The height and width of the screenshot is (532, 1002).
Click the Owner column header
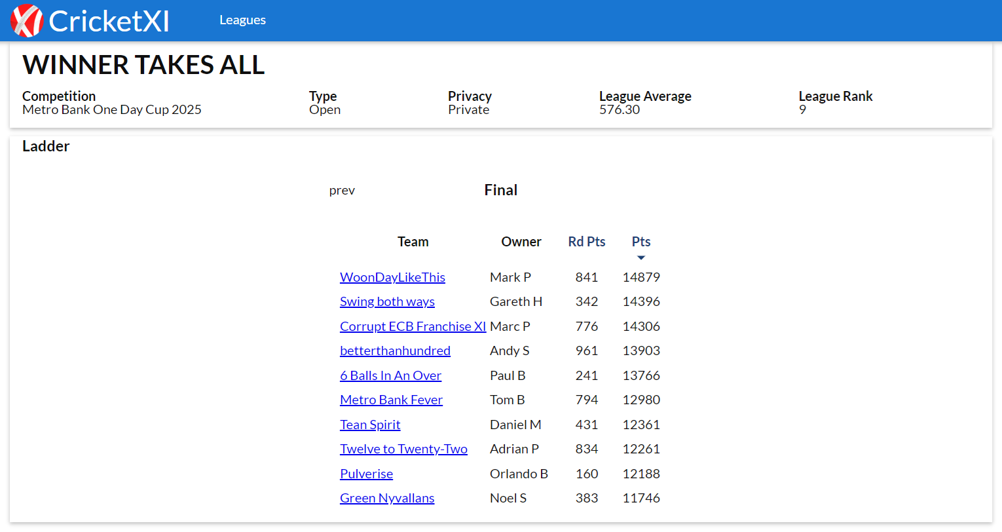(x=521, y=242)
